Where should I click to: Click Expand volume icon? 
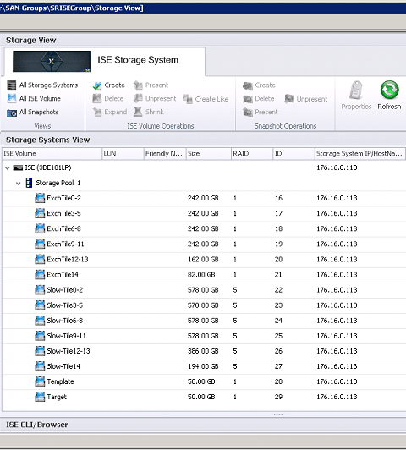pos(97,112)
